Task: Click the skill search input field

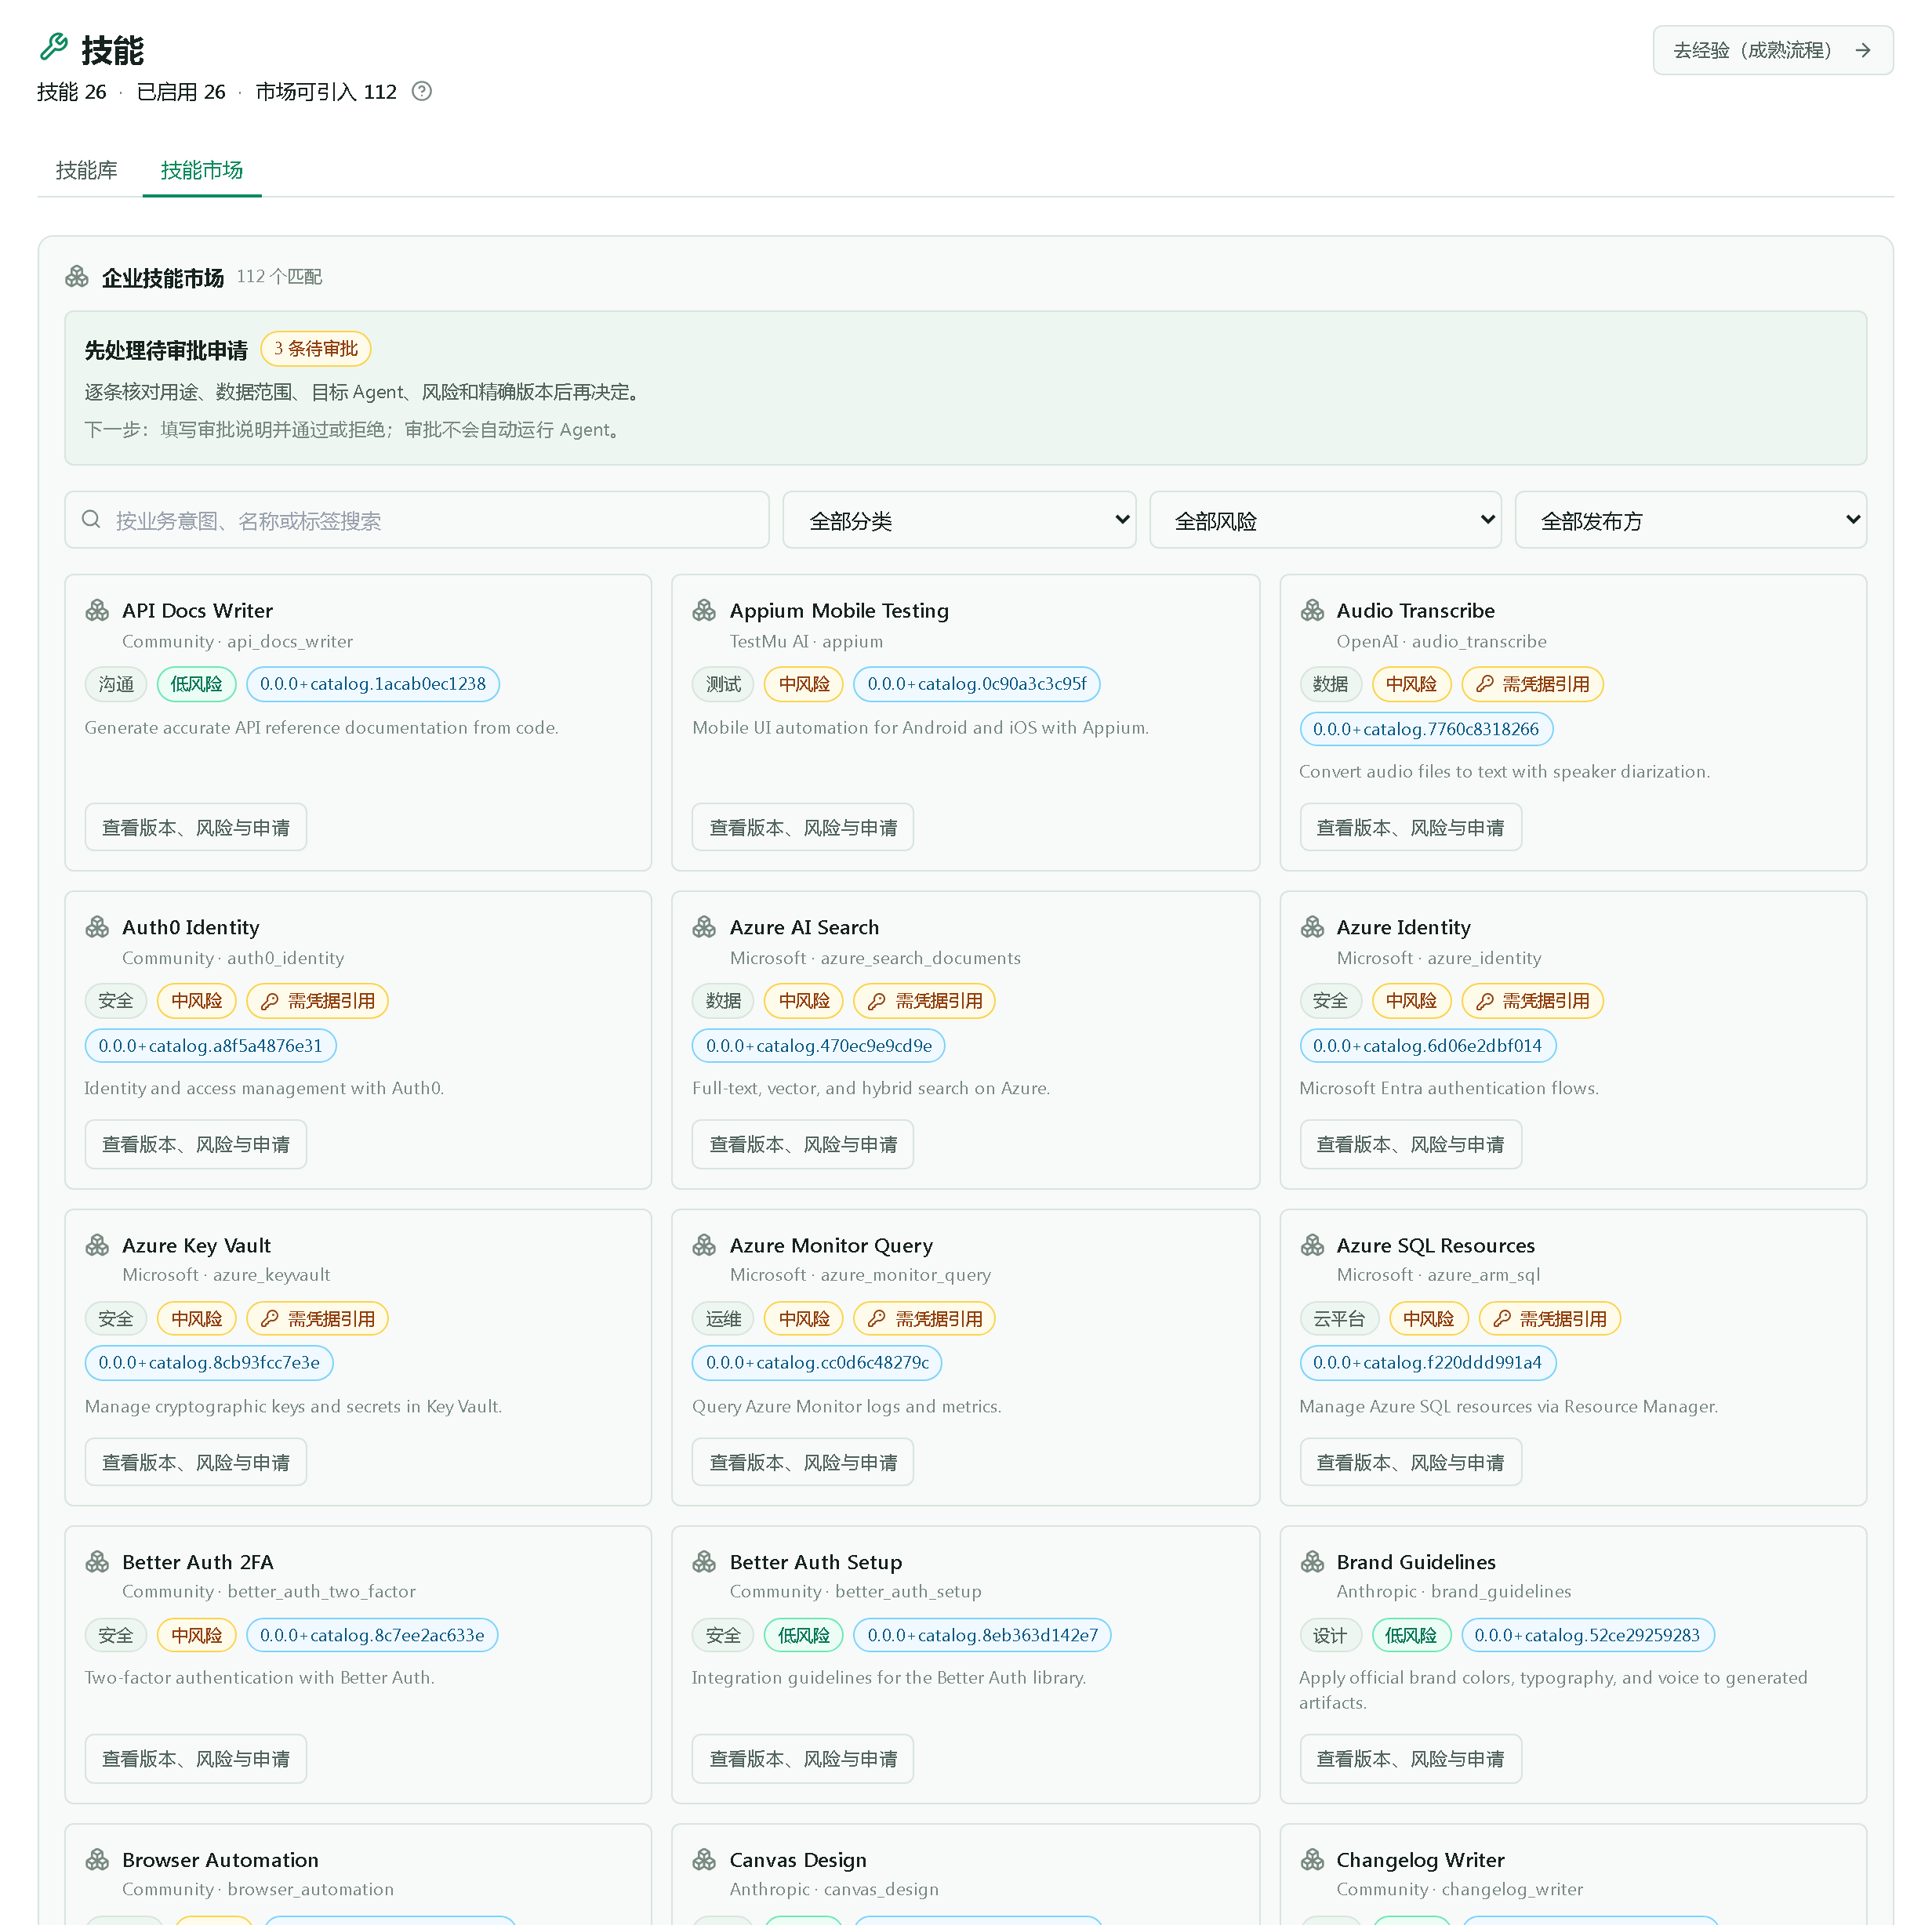Action: [417, 520]
